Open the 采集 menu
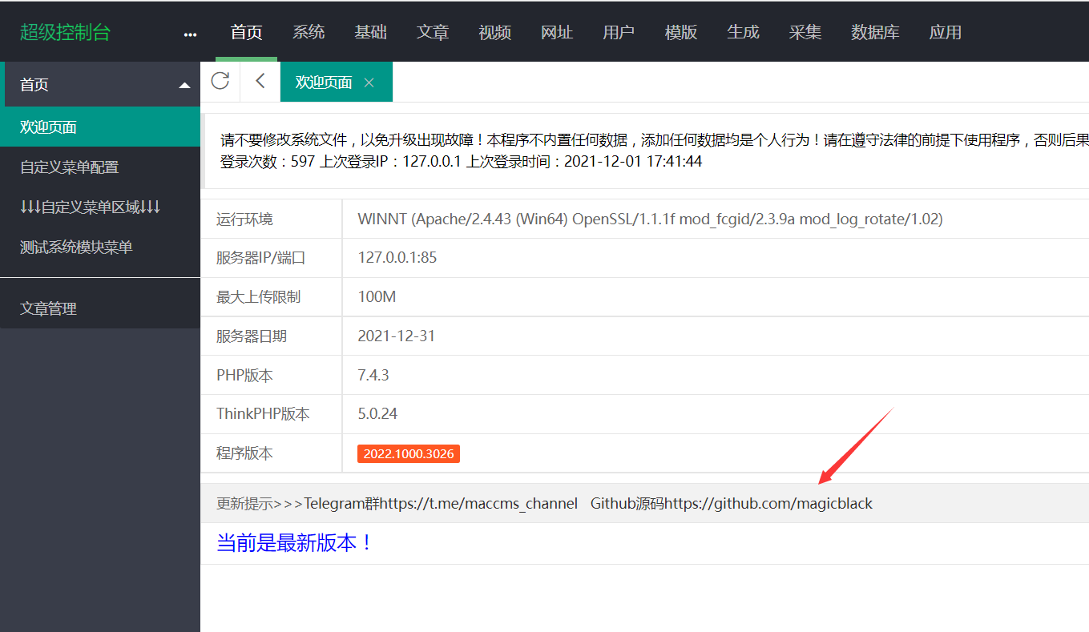Viewport: 1089px width, 632px height. tap(805, 32)
